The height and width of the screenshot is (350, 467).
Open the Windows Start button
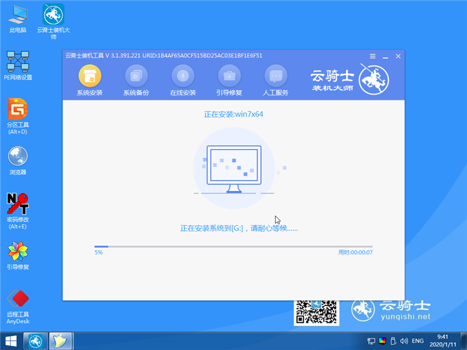pyautogui.click(x=11, y=341)
